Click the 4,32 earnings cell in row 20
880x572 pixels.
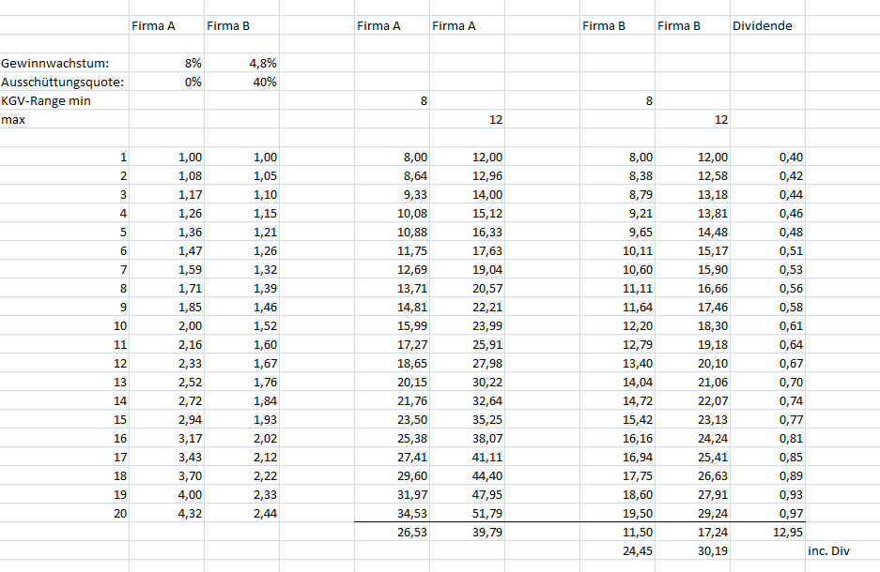click(x=166, y=513)
